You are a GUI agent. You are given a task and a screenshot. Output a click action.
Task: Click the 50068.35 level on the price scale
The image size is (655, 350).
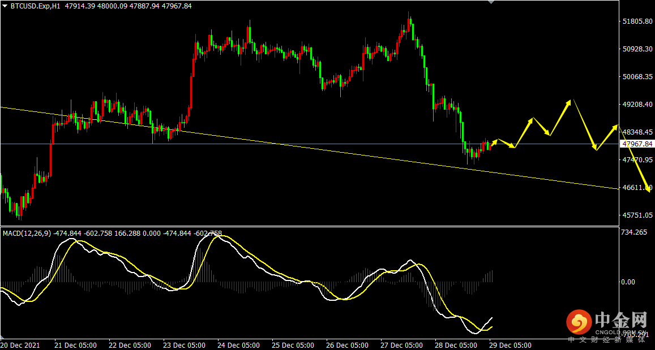tap(637, 77)
